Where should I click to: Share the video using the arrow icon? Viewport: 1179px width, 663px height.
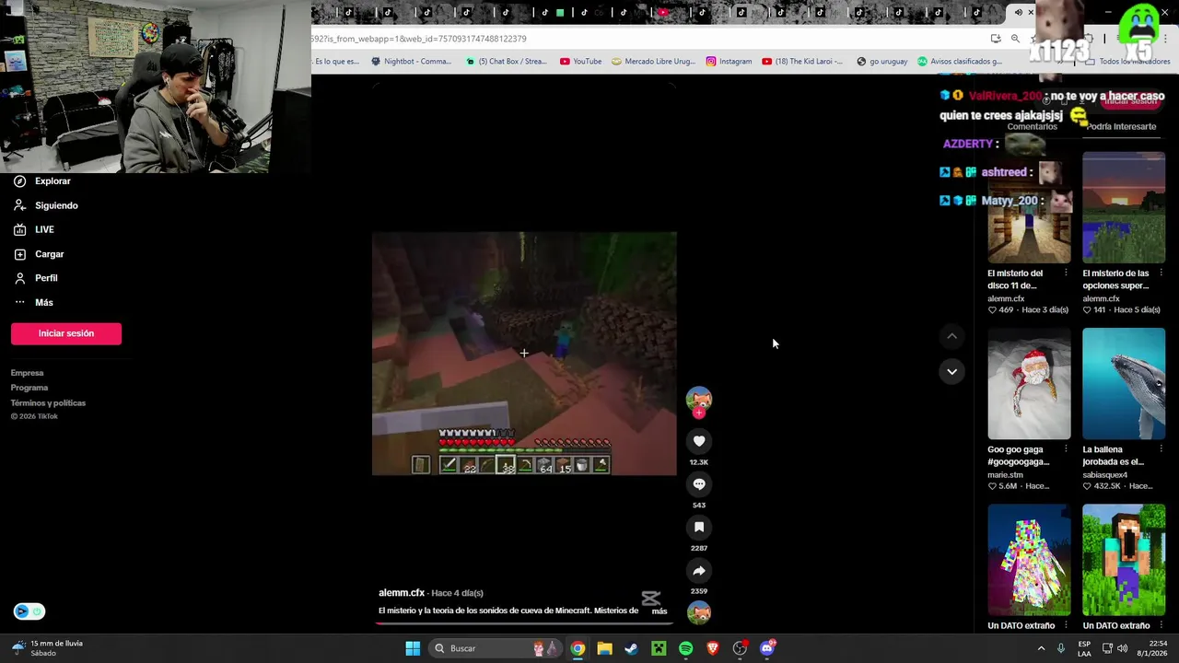[x=699, y=571]
